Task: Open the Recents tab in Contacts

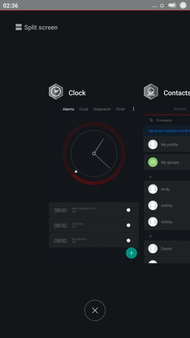Action: (180, 109)
